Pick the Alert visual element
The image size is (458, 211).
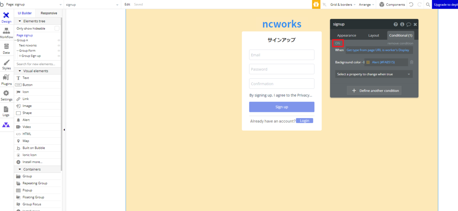pyautogui.click(x=37, y=120)
